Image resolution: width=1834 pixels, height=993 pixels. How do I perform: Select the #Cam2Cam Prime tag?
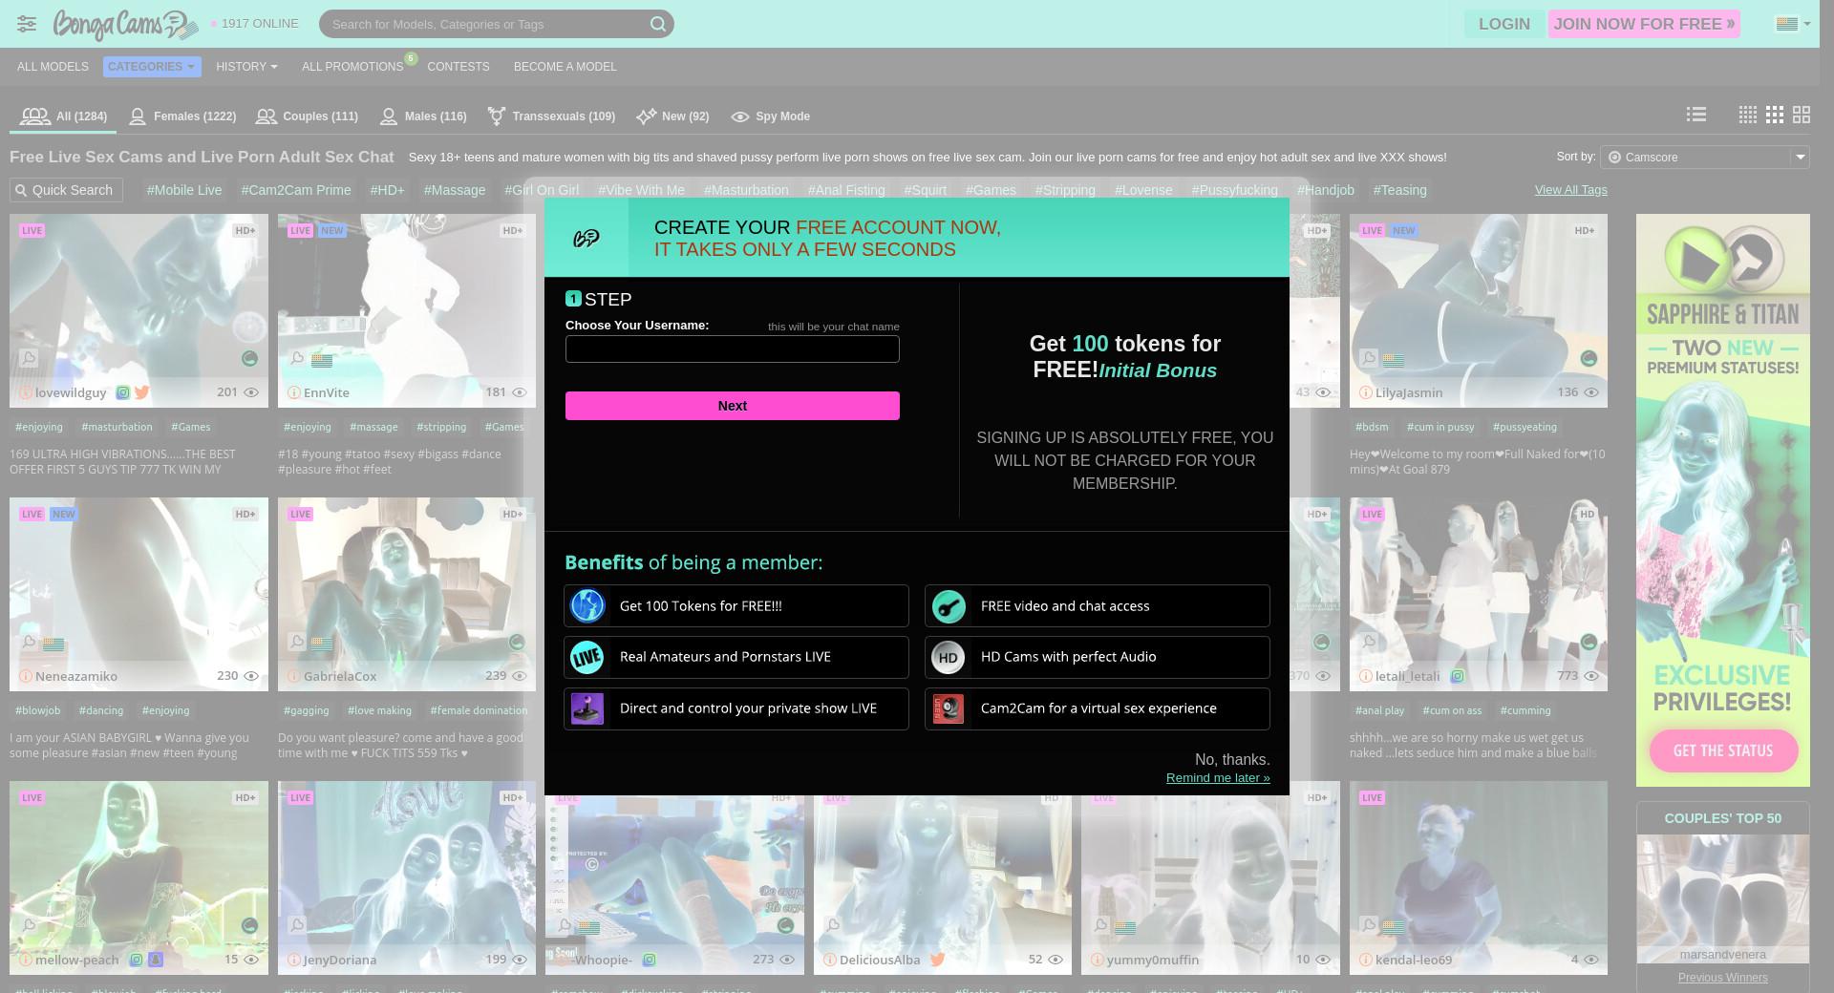pos(296,190)
